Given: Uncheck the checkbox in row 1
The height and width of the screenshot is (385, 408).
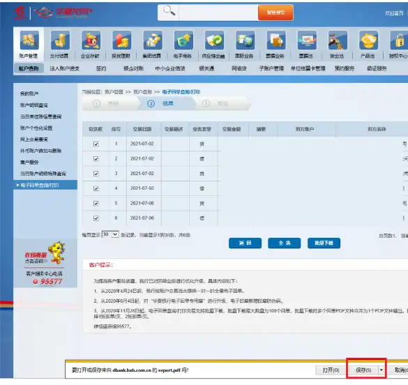Looking at the screenshot, I should click(x=96, y=144).
